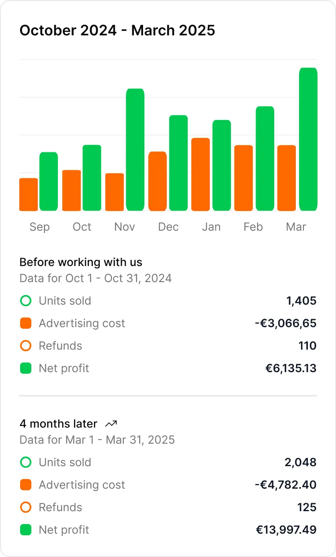
Task: Select the Dec label on chart axis
Action: click(168, 227)
